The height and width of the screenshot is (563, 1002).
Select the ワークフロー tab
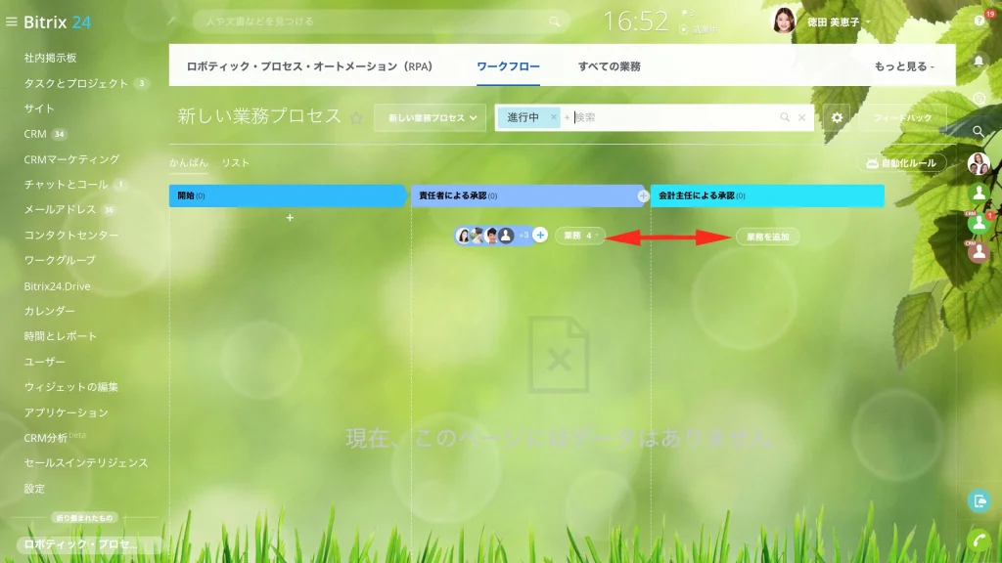click(508, 66)
